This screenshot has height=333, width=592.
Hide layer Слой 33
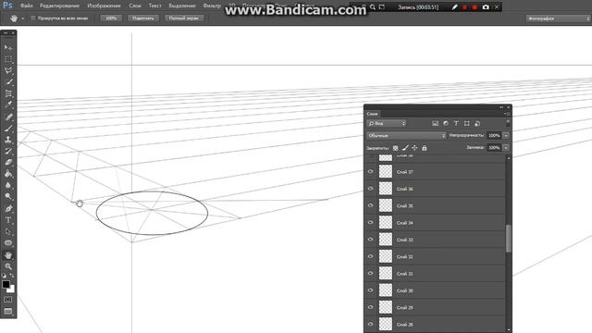[371, 240]
